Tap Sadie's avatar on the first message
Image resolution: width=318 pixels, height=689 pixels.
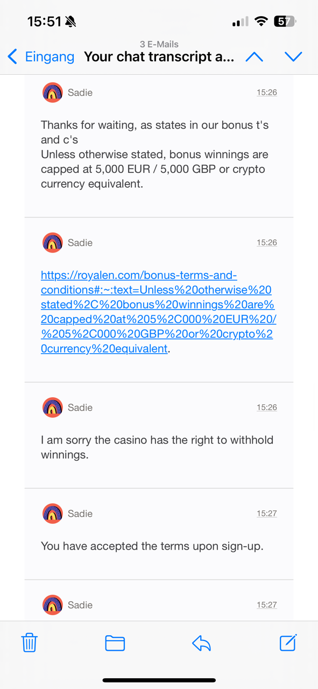[x=53, y=93]
